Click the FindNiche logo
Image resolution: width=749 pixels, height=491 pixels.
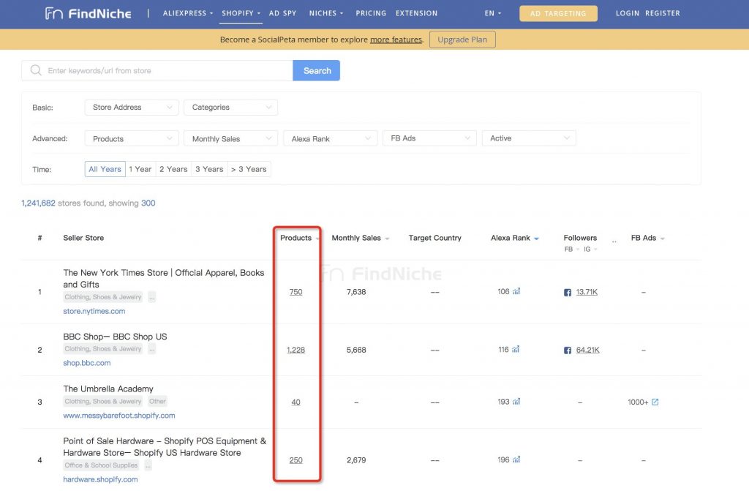[x=89, y=13]
